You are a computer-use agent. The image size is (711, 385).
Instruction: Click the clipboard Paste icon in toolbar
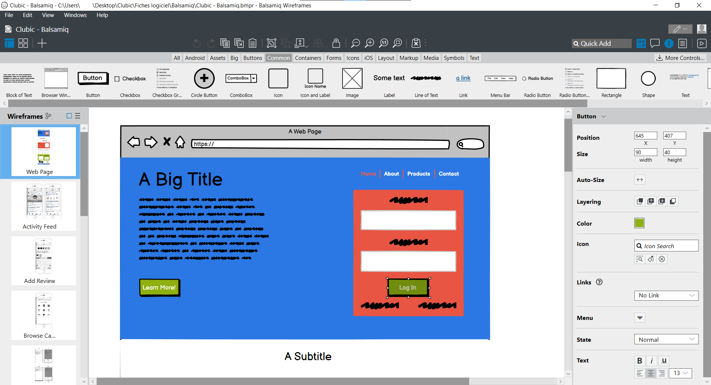tap(253, 43)
